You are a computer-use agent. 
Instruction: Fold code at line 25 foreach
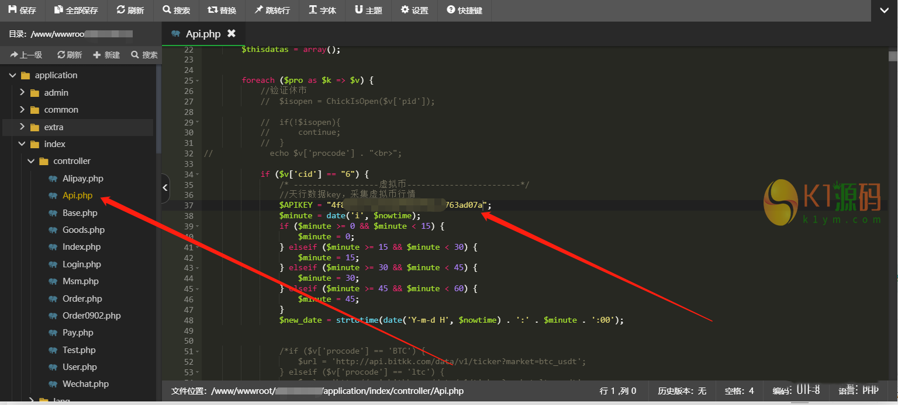[x=197, y=81]
